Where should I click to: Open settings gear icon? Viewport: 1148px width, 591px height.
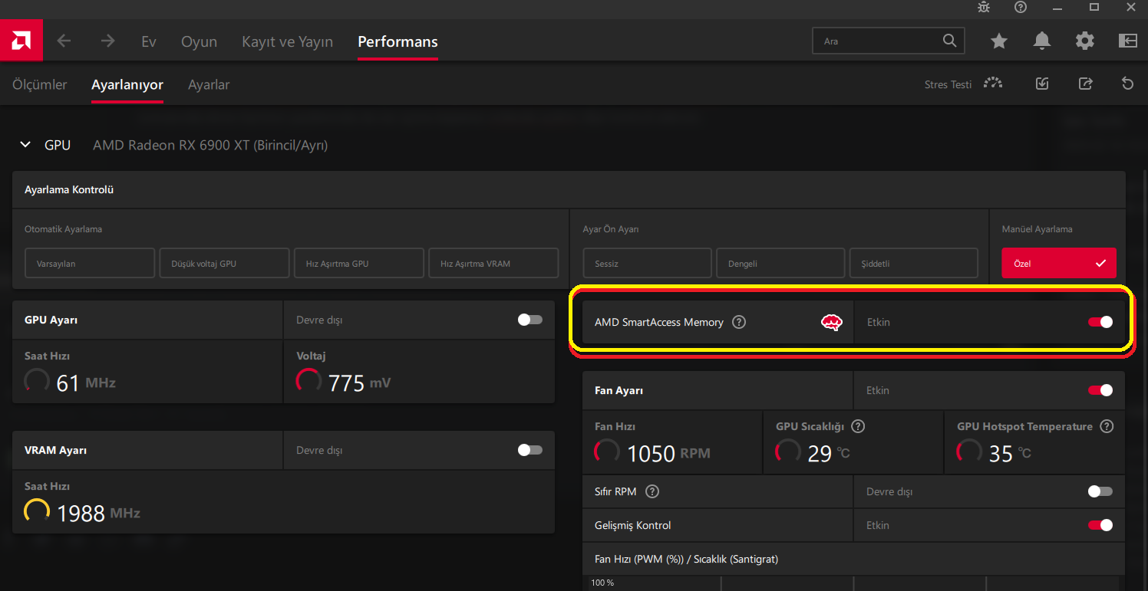1085,41
